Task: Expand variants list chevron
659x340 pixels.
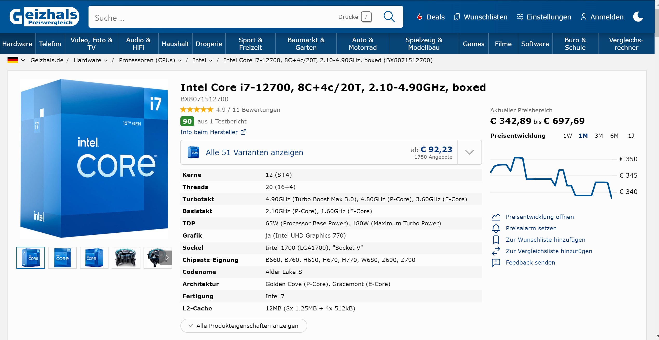Action: pos(469,152)
